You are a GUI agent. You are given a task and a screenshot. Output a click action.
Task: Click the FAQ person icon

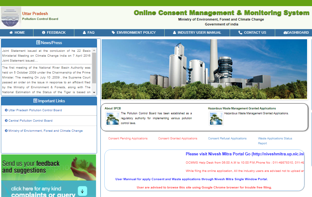click(84, 32)
